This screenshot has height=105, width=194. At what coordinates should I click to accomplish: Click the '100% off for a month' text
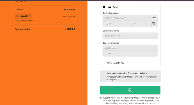click(24, 21)
